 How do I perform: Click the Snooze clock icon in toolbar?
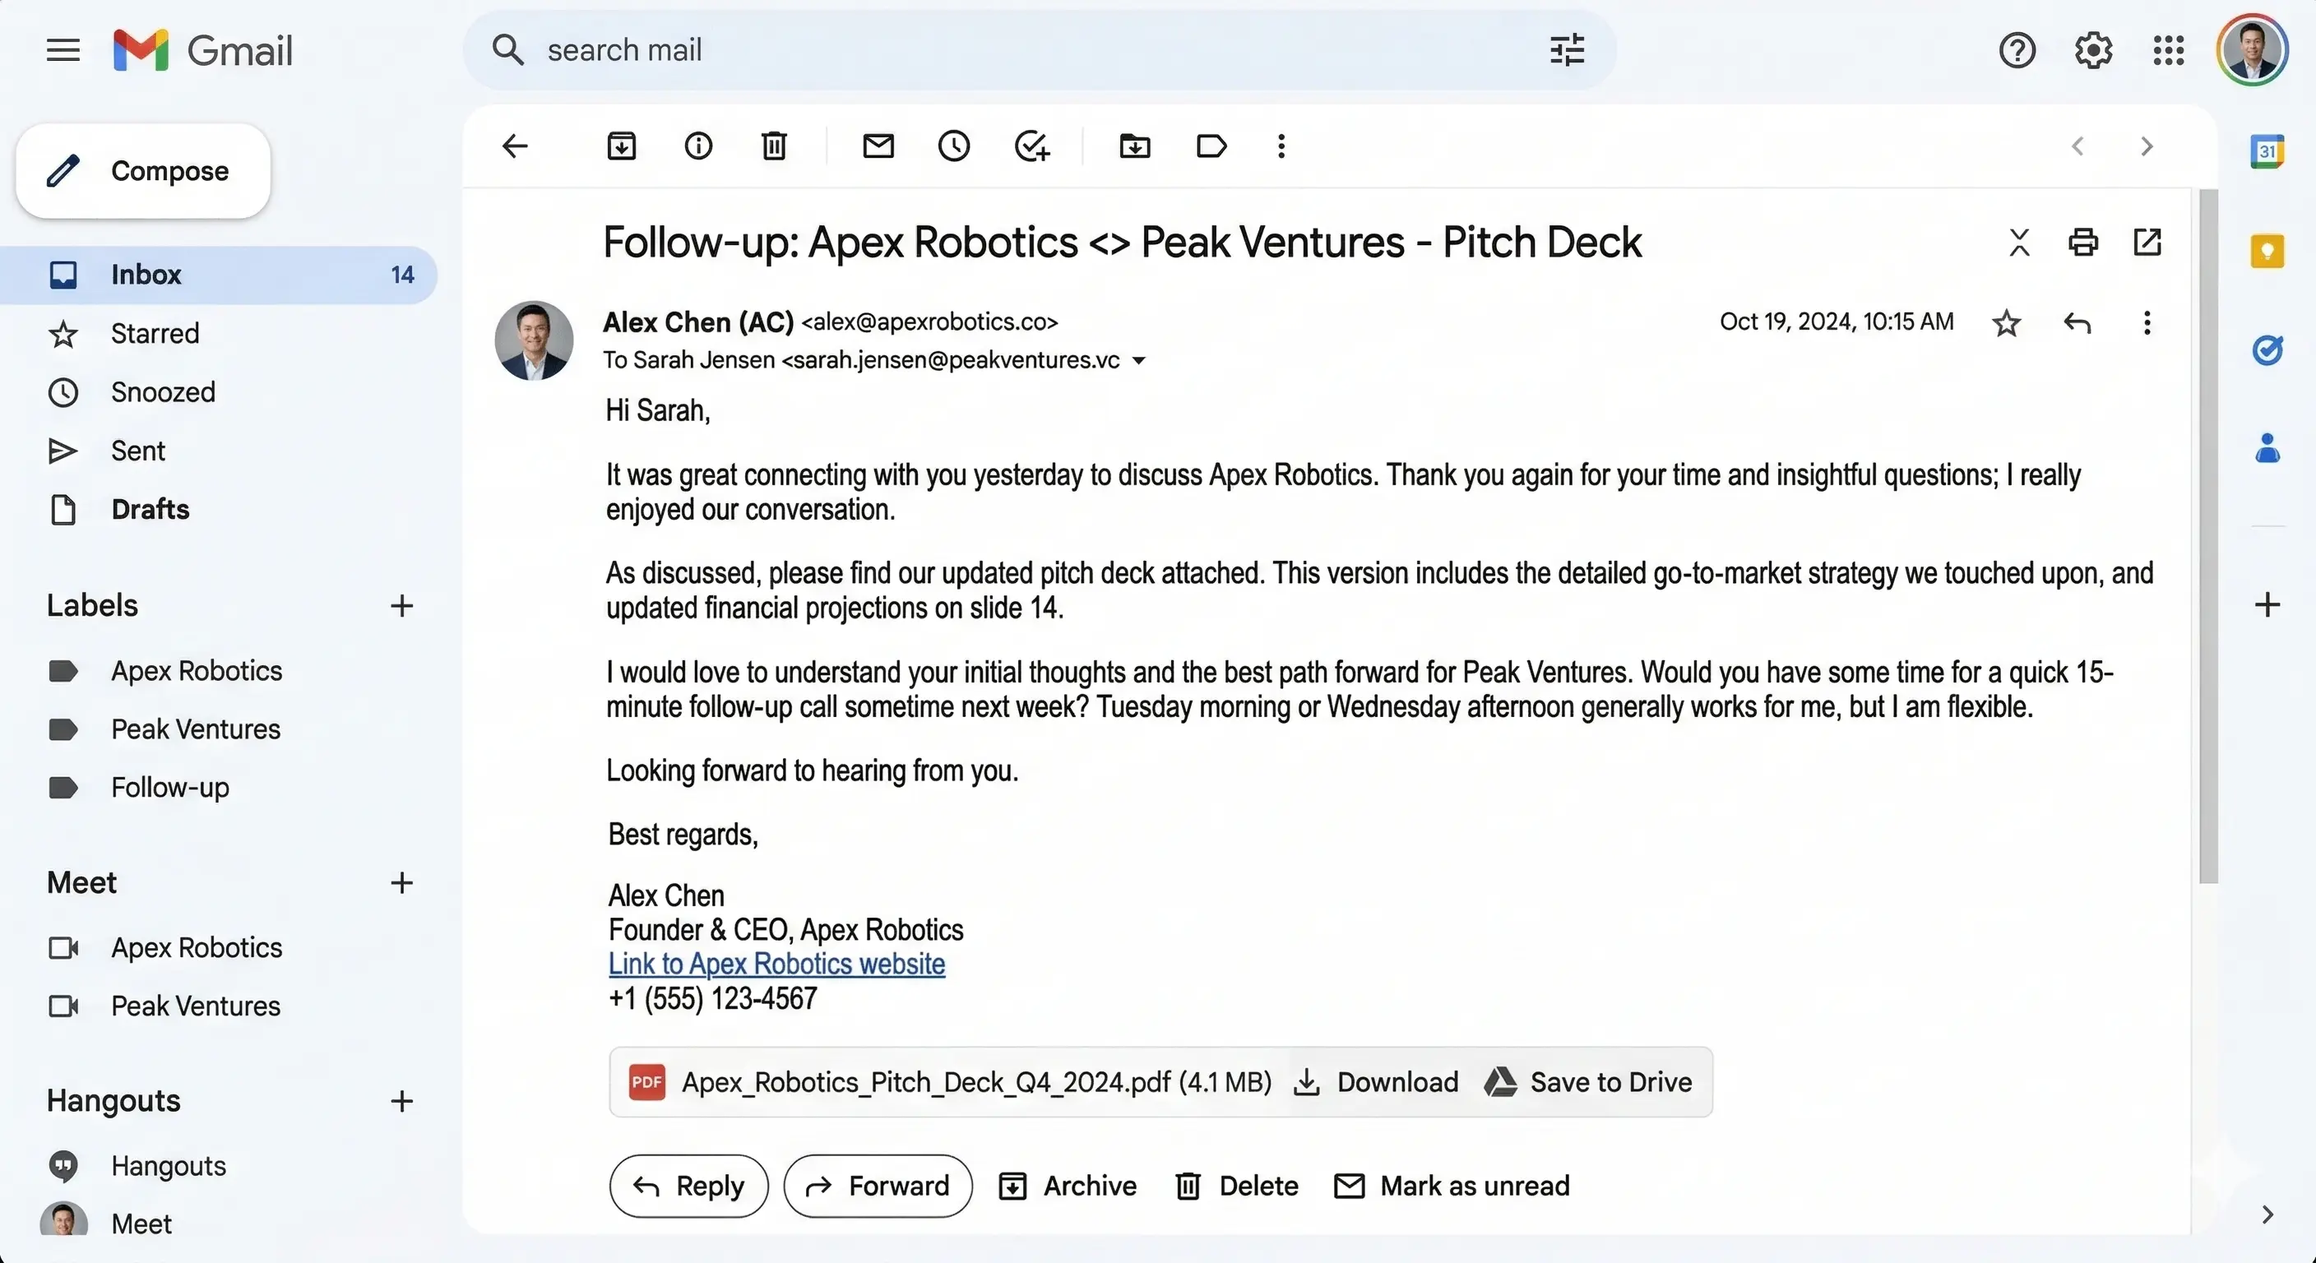coord(954,146)
